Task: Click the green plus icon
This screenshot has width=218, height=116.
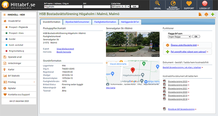Action: coord(213,14)
